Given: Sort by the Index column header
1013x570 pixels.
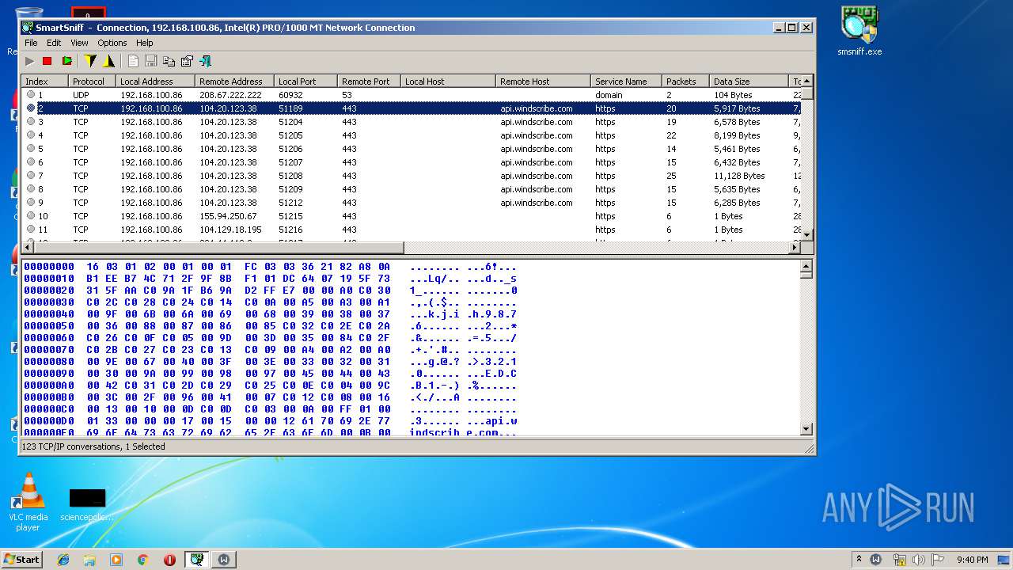Looking at the screenshot, I should 44,82.
